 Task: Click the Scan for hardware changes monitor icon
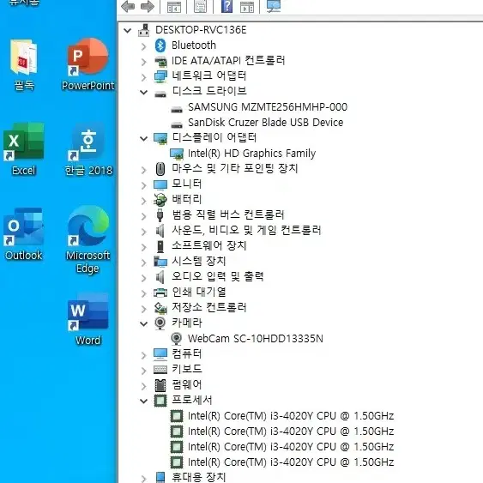tap(274, 6)
